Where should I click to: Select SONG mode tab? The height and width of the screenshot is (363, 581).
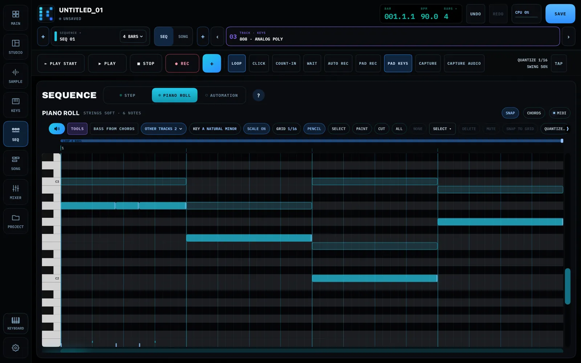pos(183,36)
